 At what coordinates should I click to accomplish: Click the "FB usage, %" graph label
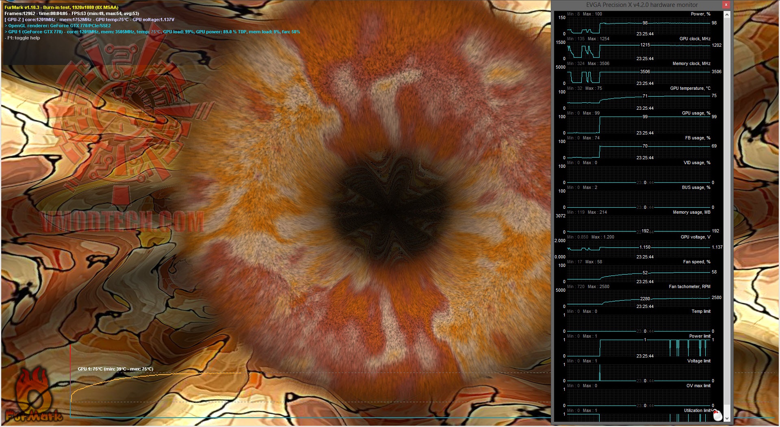698,138
